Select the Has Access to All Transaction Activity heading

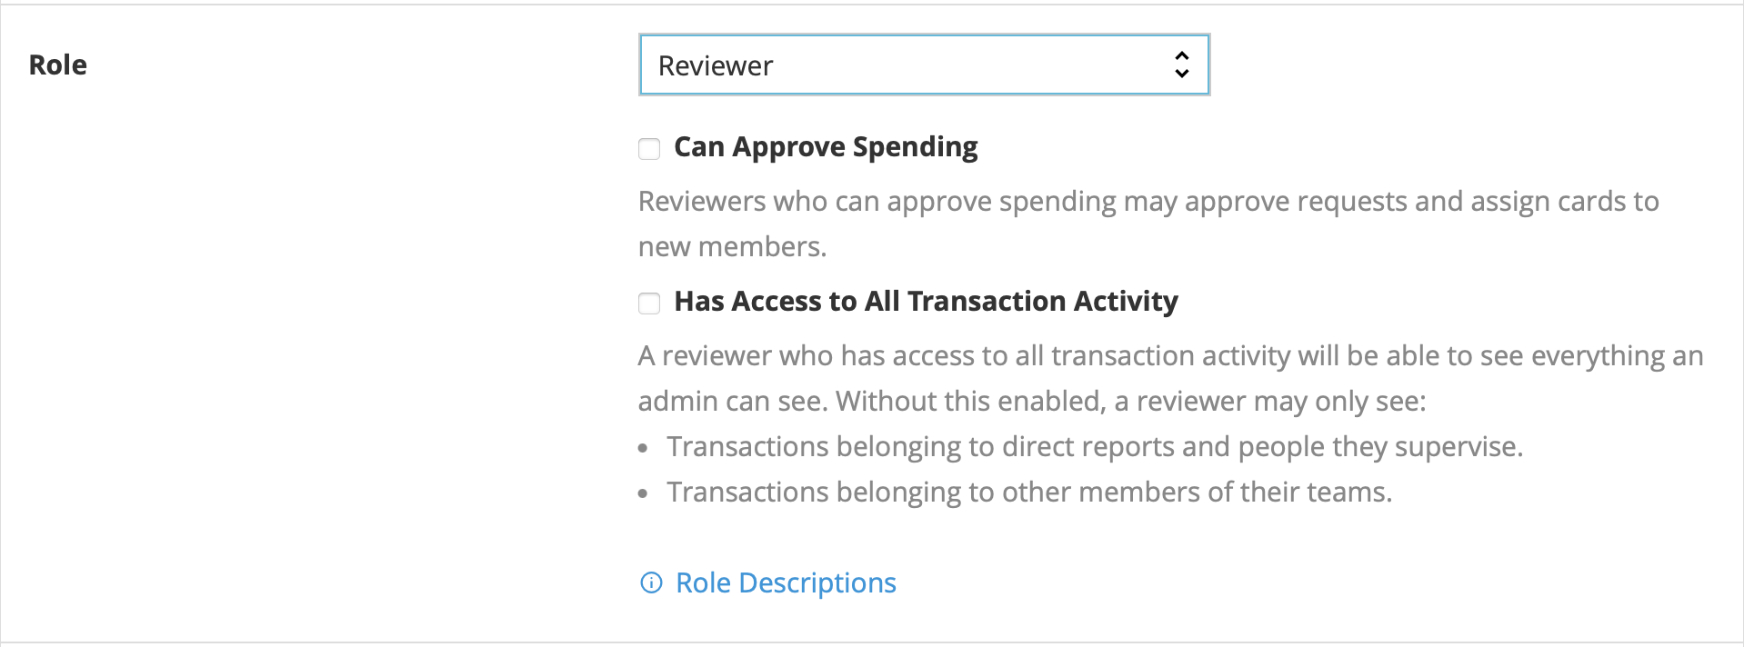point(925,301)
